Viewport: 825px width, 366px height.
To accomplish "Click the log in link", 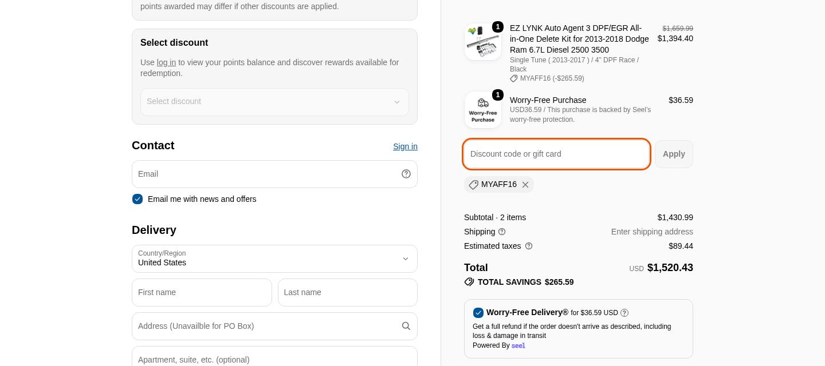I will tap(166, 62).
